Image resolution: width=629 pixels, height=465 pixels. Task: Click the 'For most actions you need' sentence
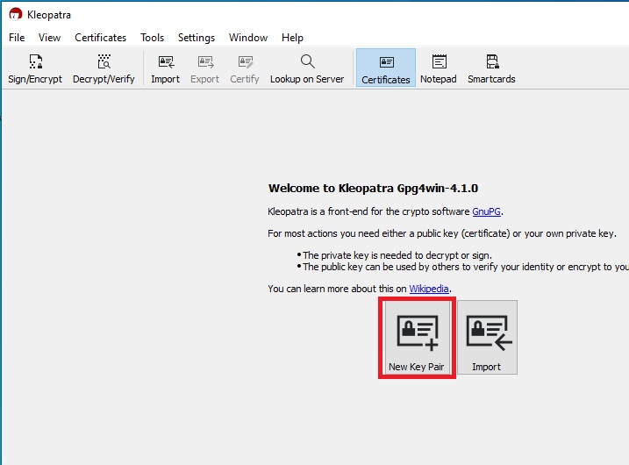point(441,233)
